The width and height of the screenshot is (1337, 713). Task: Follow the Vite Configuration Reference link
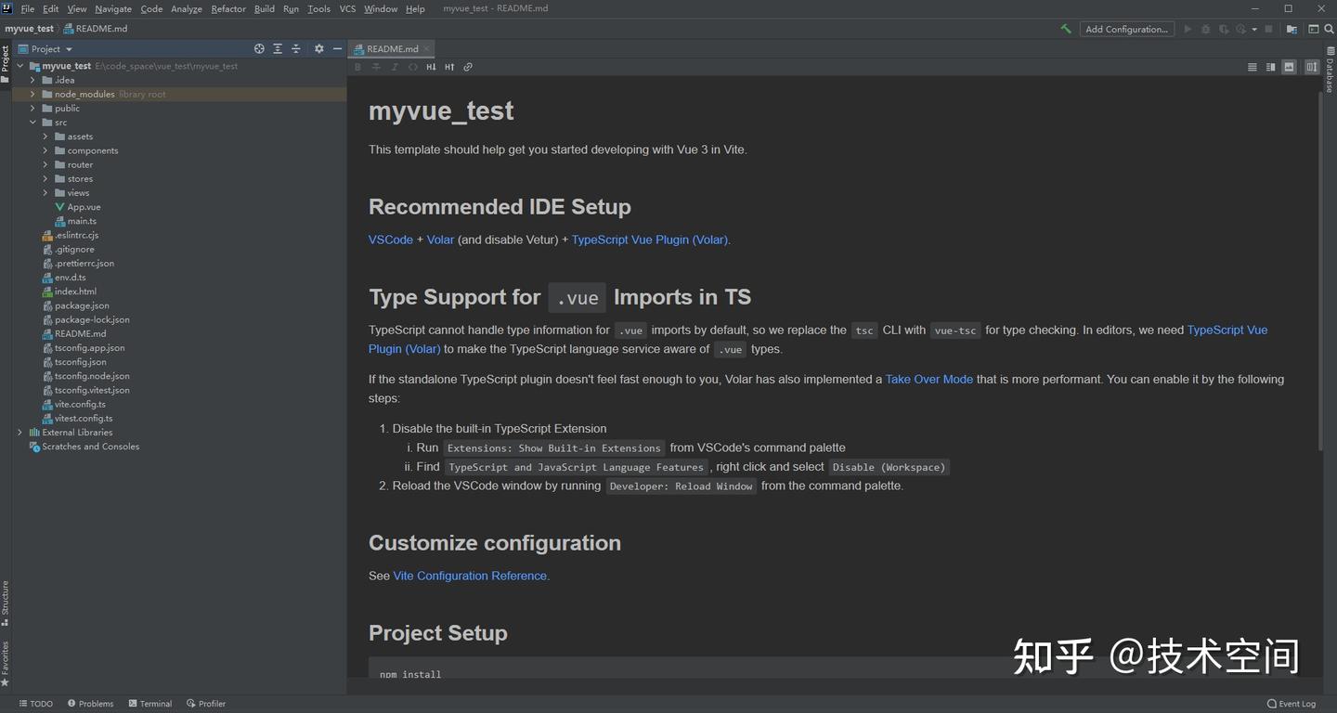(x=471, y=576)
